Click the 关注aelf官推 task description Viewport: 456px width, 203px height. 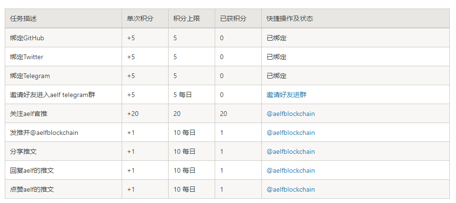coord(28,114)
